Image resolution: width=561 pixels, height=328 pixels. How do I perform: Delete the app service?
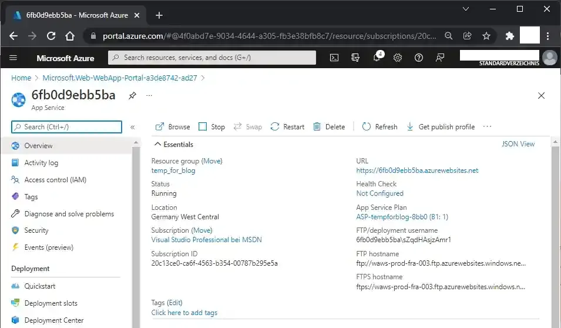tap(329, 127)
